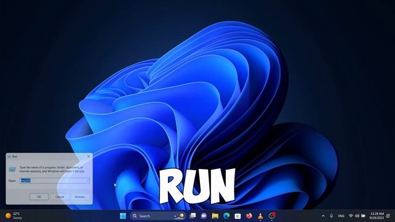
Task: Close the Run dialog with X
Action: click(88, 156)
